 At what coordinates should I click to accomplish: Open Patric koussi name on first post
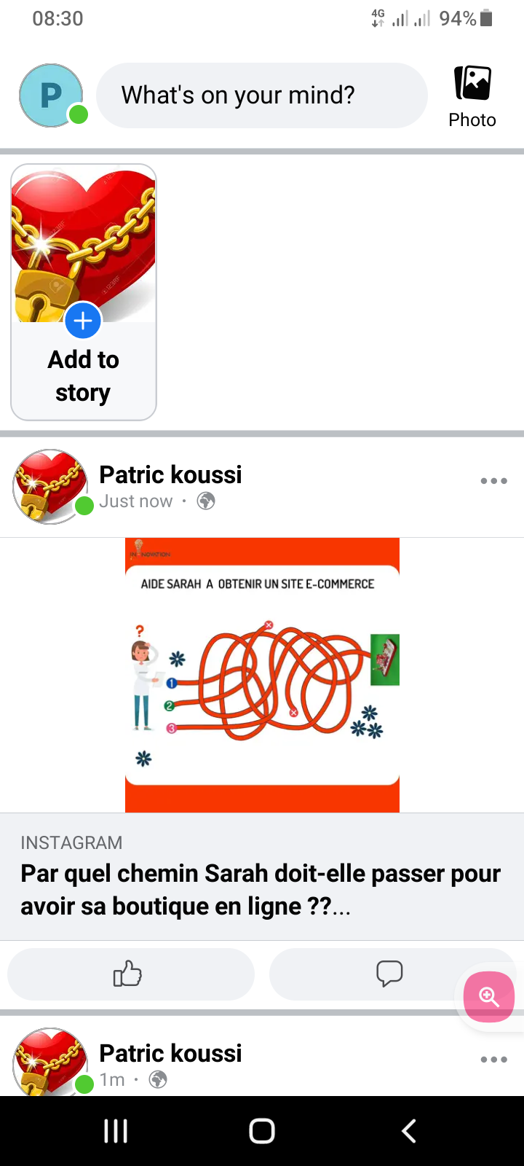coord(170,474)
